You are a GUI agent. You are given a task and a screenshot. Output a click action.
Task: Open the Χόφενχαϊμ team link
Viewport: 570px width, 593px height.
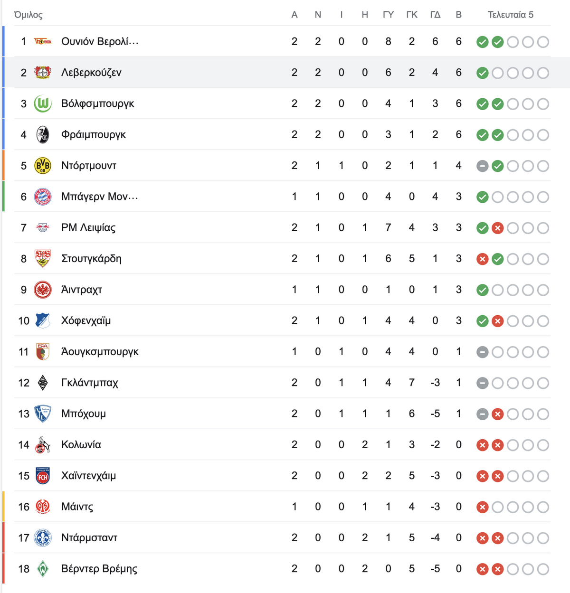(86, 321)
